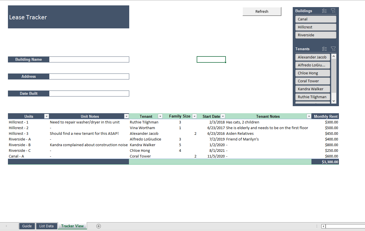Image resolution: width=365 pixels, height=231 pixels.
Task: Select the 'Aiden Relatives' tenant note
Action: click(268, 133)
